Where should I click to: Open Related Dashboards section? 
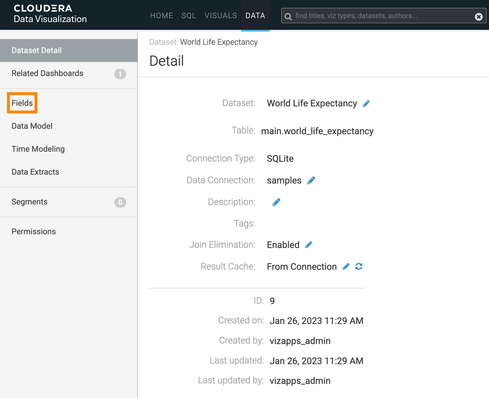(x=47, y=73)
